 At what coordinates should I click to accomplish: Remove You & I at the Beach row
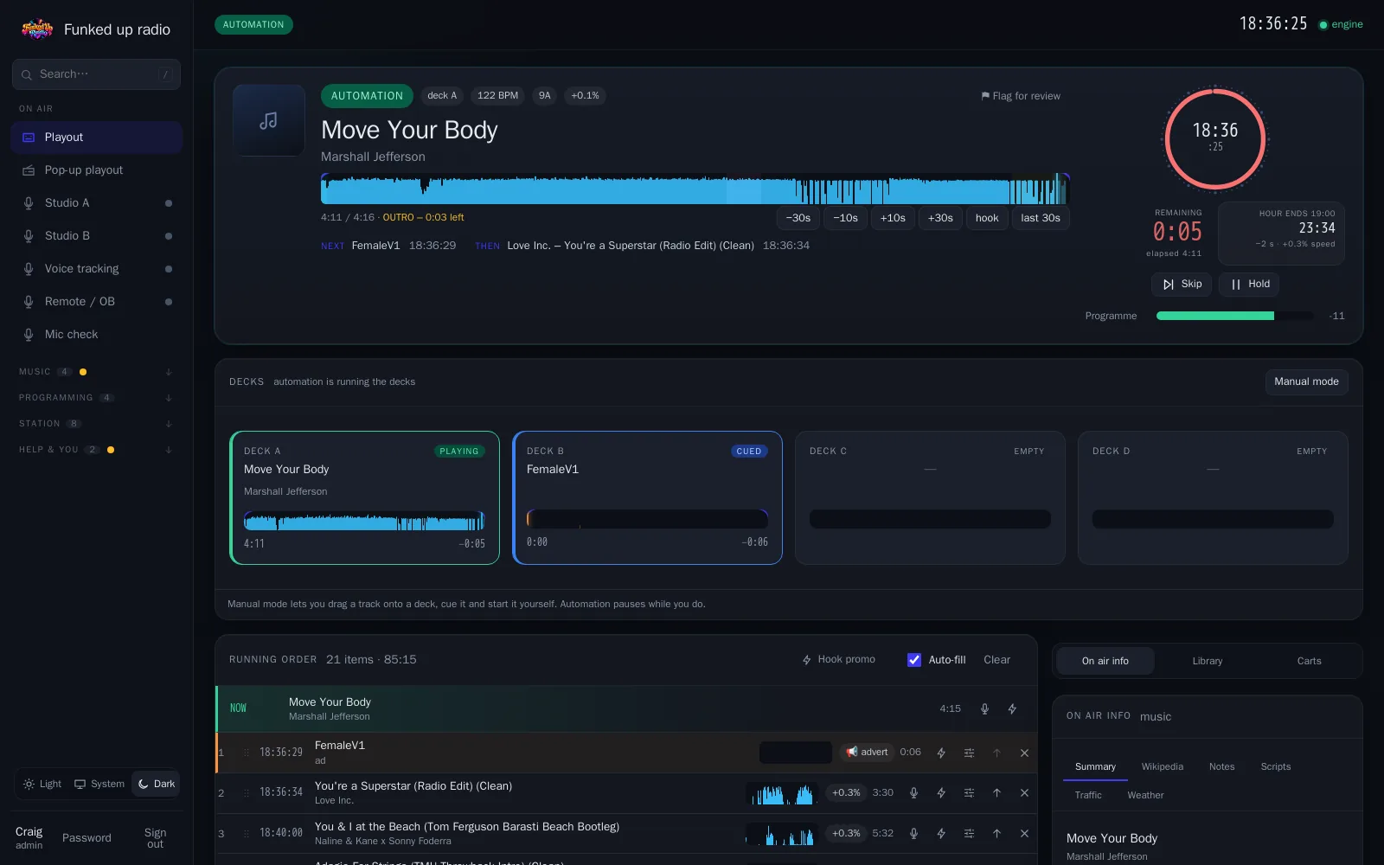(1024, 834)
